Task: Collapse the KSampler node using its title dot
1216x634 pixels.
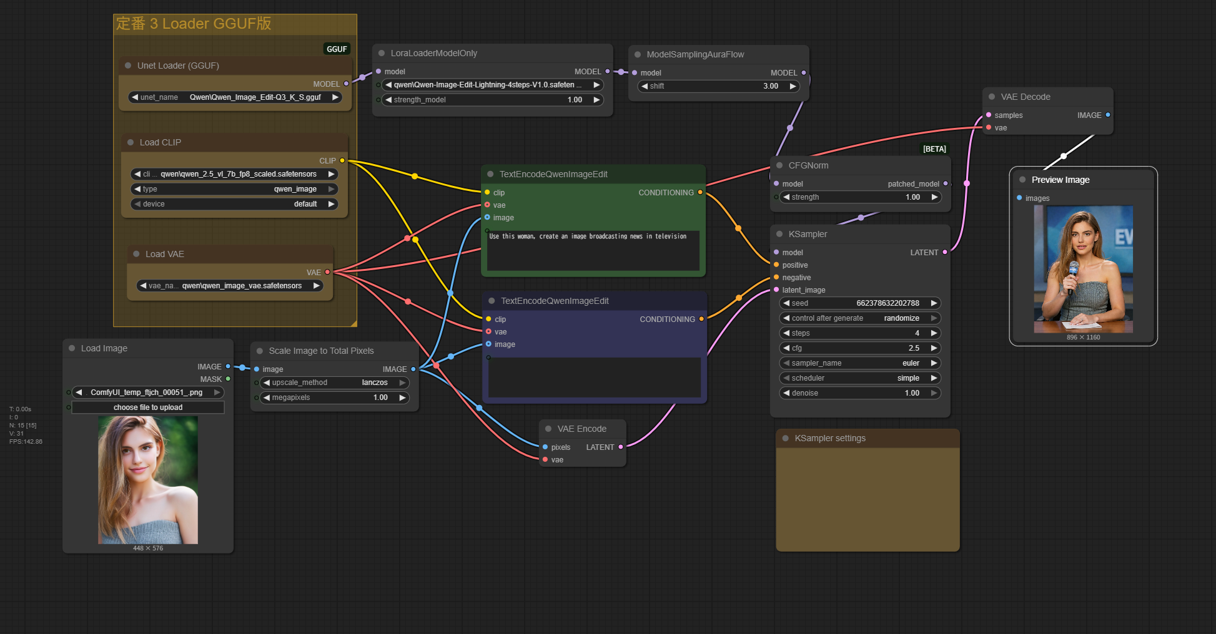Action: point(779,234)
